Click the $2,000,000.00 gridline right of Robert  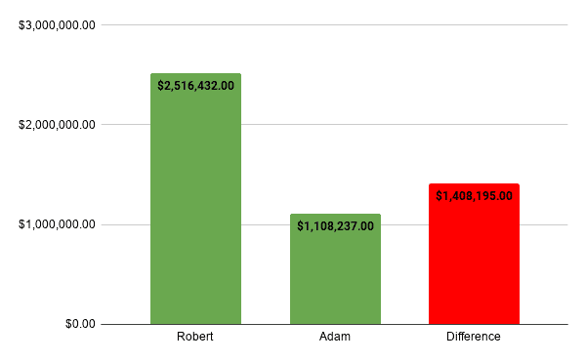coord(404,124)
